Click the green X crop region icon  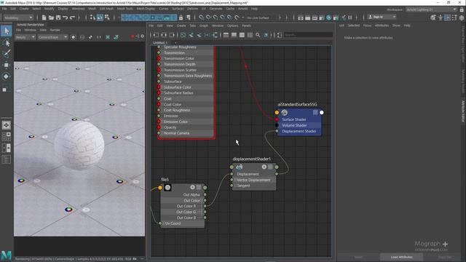[108, 37]
